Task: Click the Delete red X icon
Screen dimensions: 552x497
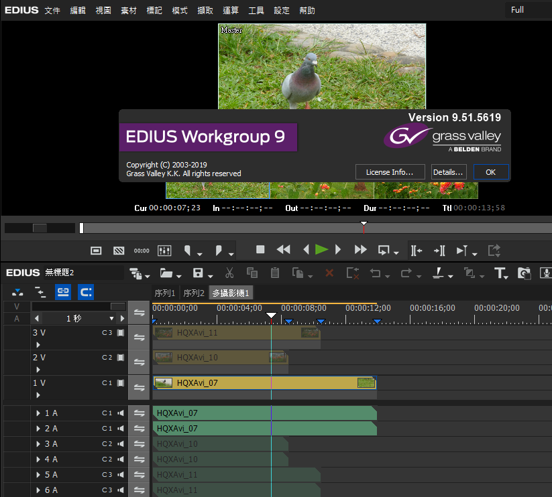Action: coord(329,273)
